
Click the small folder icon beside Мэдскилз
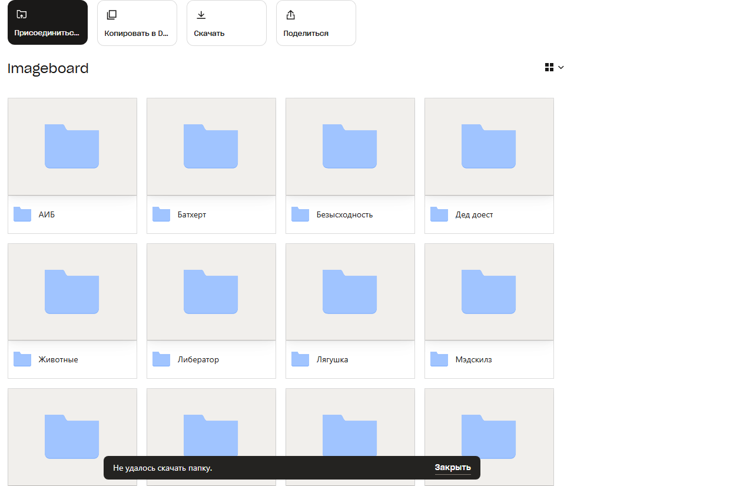point(439,359)
